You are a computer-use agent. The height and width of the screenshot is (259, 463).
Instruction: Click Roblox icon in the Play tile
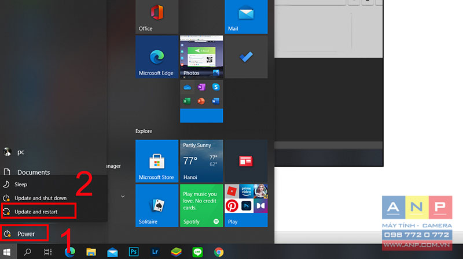(x=232, y=192)
